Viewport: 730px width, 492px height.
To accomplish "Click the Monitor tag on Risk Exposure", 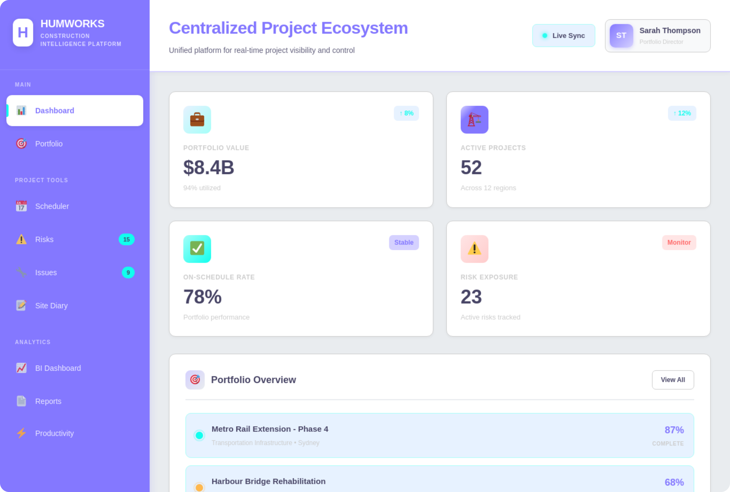I will coord(678,243).
